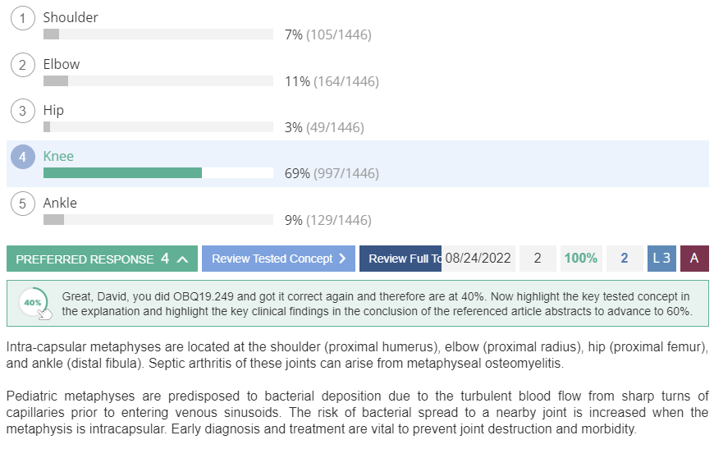The width and height of the screenshot is (714, 449).
Task: Click the Shoulder answer label
Action: (x=71, y=17)
